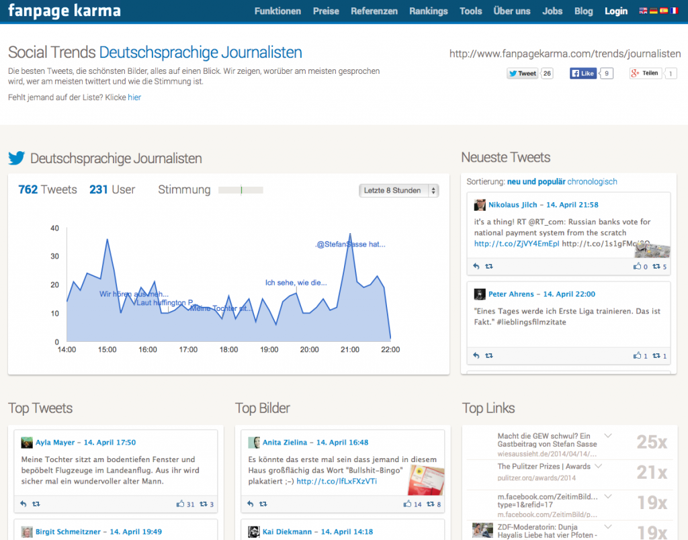Click the thumbs-up icon on Peter Ahrens' tweet

(x=637, y=355)
